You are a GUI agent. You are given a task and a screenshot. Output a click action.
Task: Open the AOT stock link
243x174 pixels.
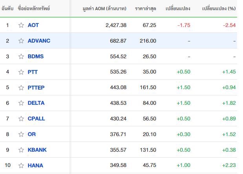click(x=33, y=25)
